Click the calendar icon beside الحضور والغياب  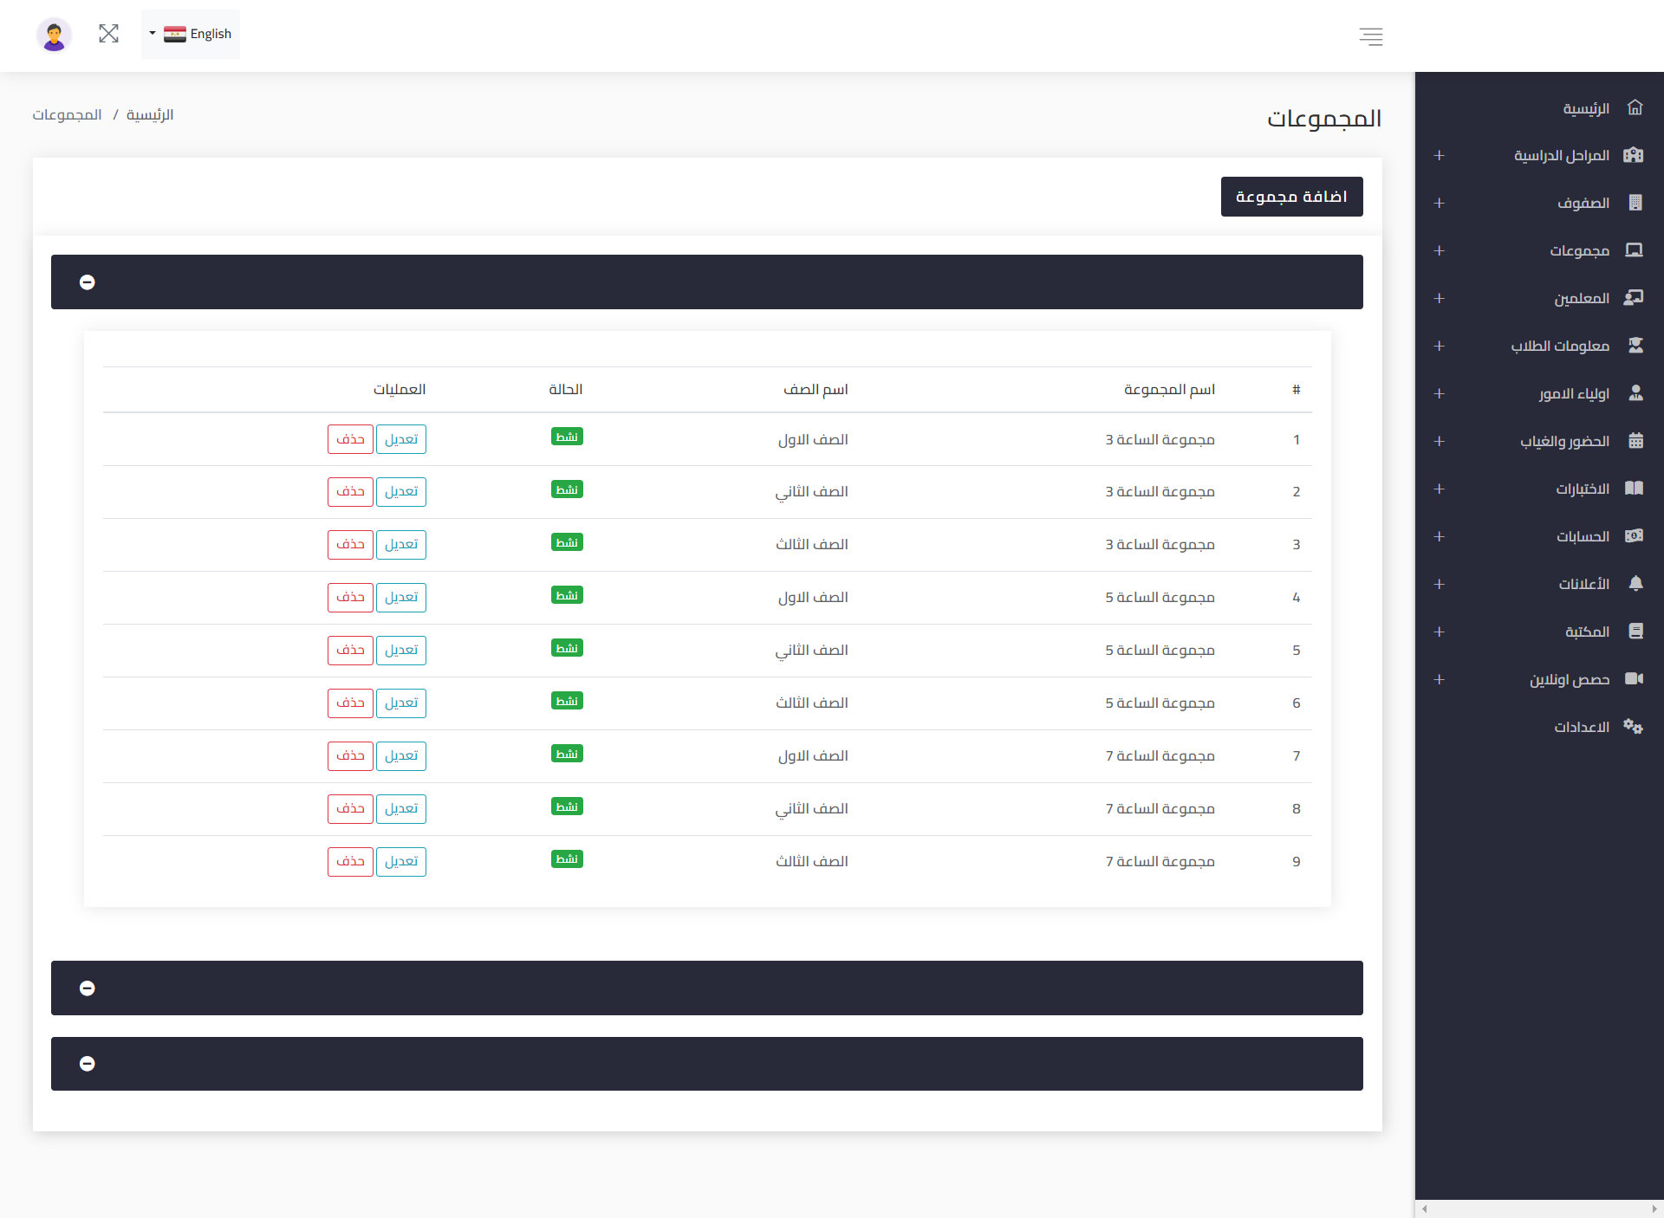tap(1635, 441)
